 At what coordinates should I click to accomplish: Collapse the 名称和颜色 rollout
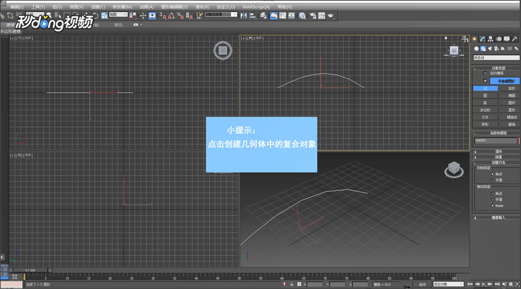click(496, 133)
